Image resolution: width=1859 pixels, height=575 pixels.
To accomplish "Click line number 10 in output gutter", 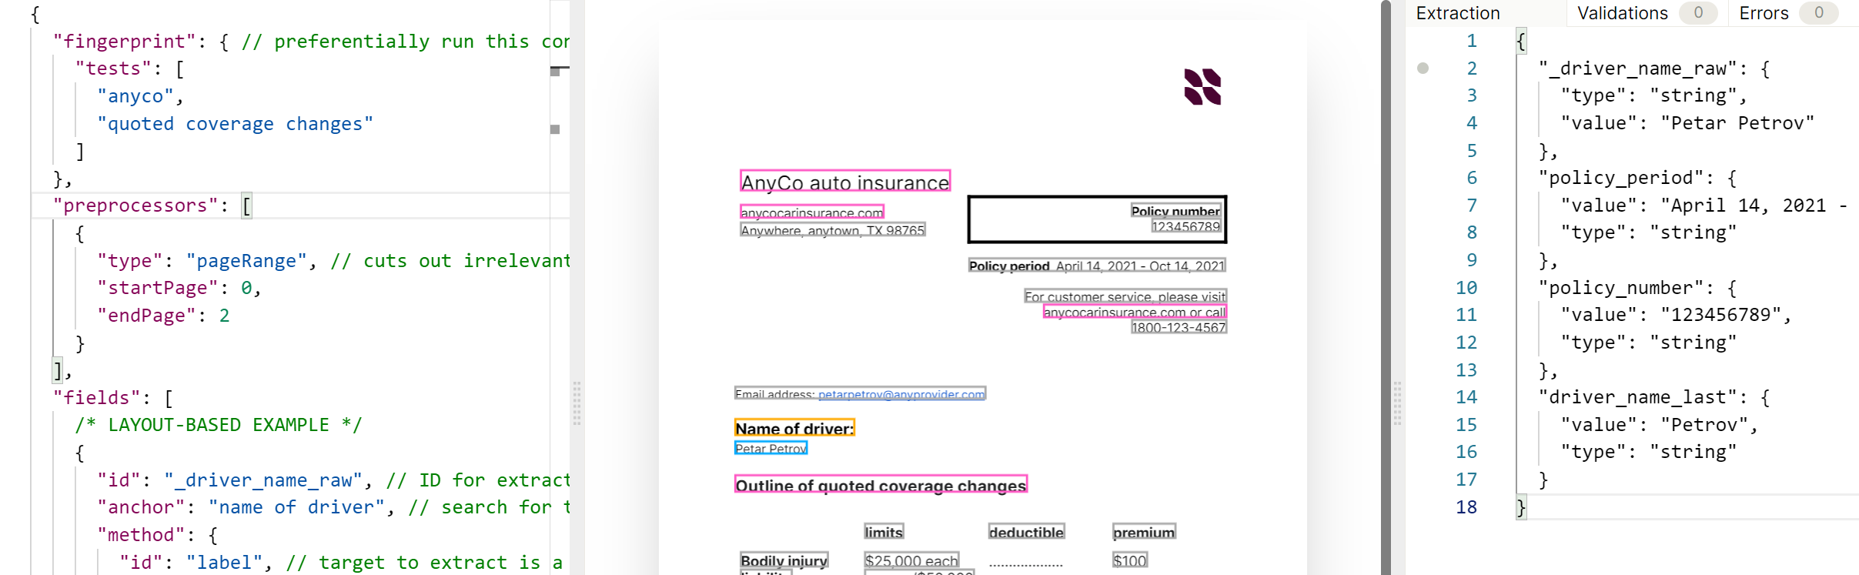I will [x=1466, y=288].
